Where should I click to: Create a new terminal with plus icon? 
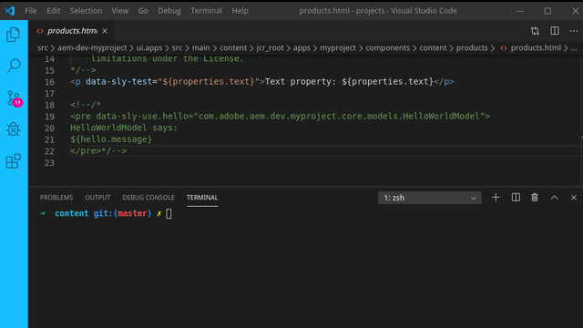[x=496, y=198]
